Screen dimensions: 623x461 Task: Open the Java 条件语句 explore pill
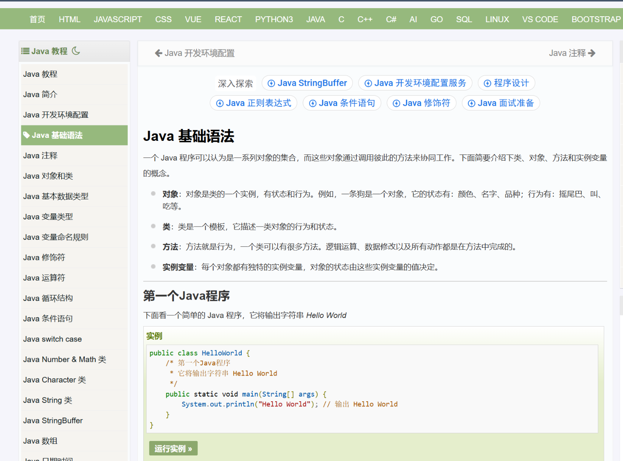(342, 103)
